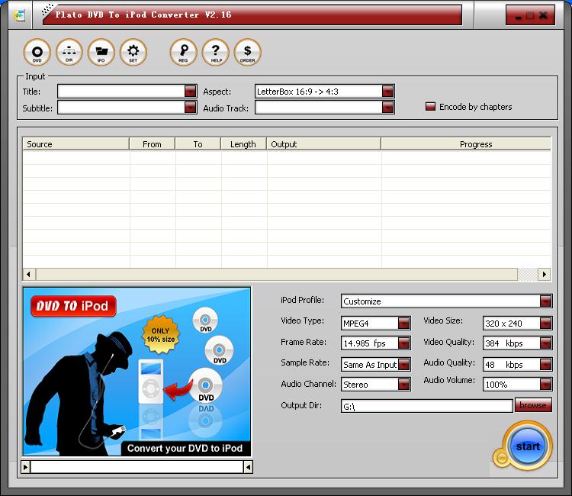Click the Output column header
This screenshot has height=496, width=572.
click(x=323, y=143)
